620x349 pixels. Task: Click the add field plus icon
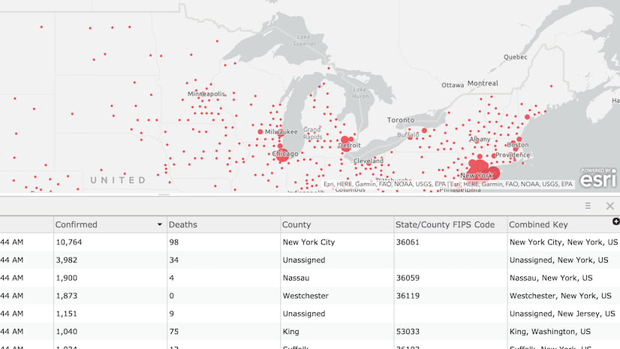pyautogui.click(x=615, y=221)
